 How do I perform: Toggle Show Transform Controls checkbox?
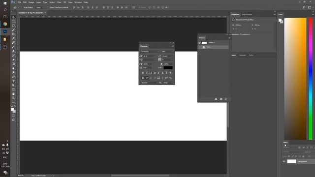coord(48,7)
